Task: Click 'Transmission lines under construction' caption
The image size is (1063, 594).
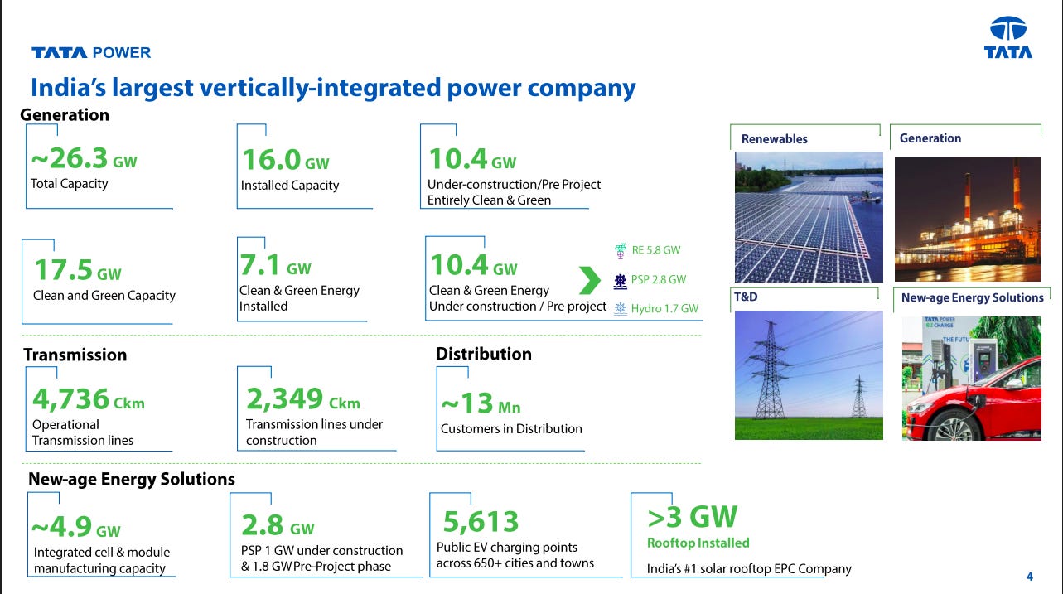Action: coord(315,432)
